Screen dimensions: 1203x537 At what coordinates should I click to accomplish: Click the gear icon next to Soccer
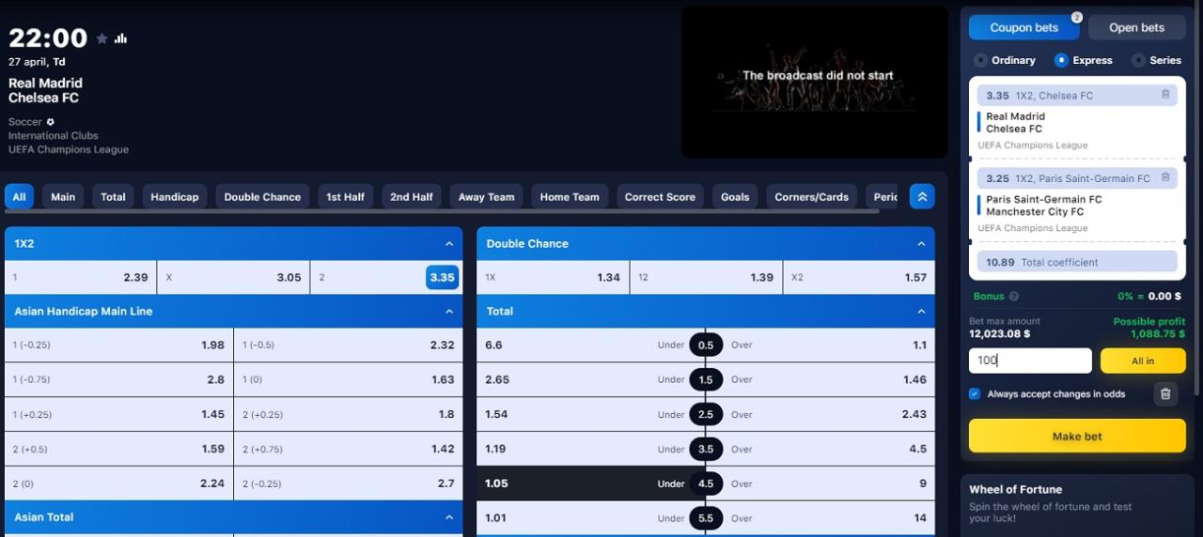click(x=51, y=122)
